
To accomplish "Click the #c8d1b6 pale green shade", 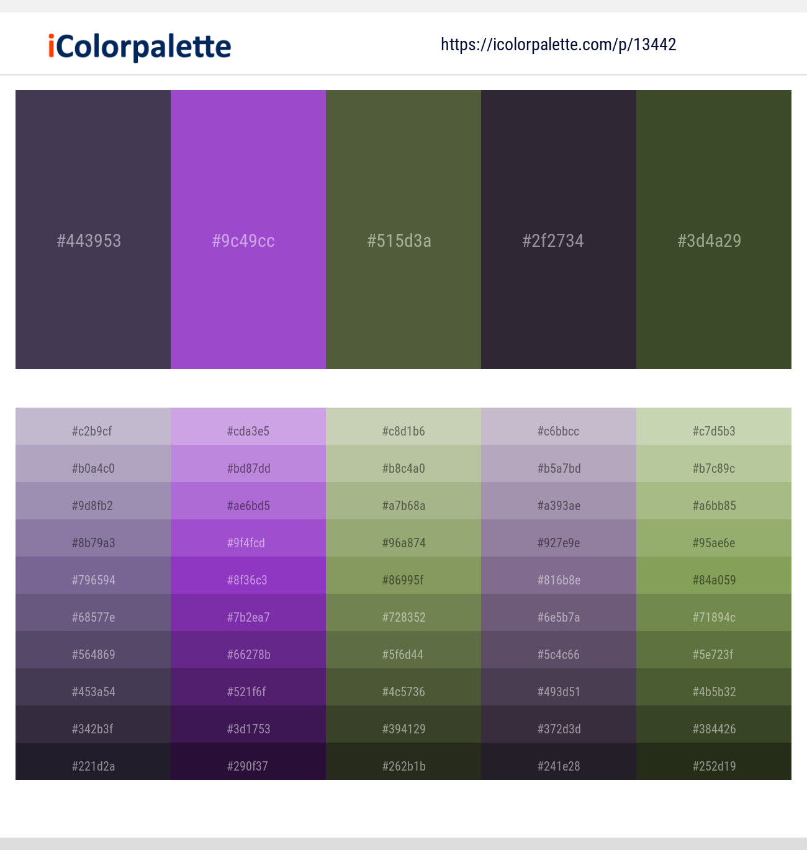I will click(x=403, y=431).
